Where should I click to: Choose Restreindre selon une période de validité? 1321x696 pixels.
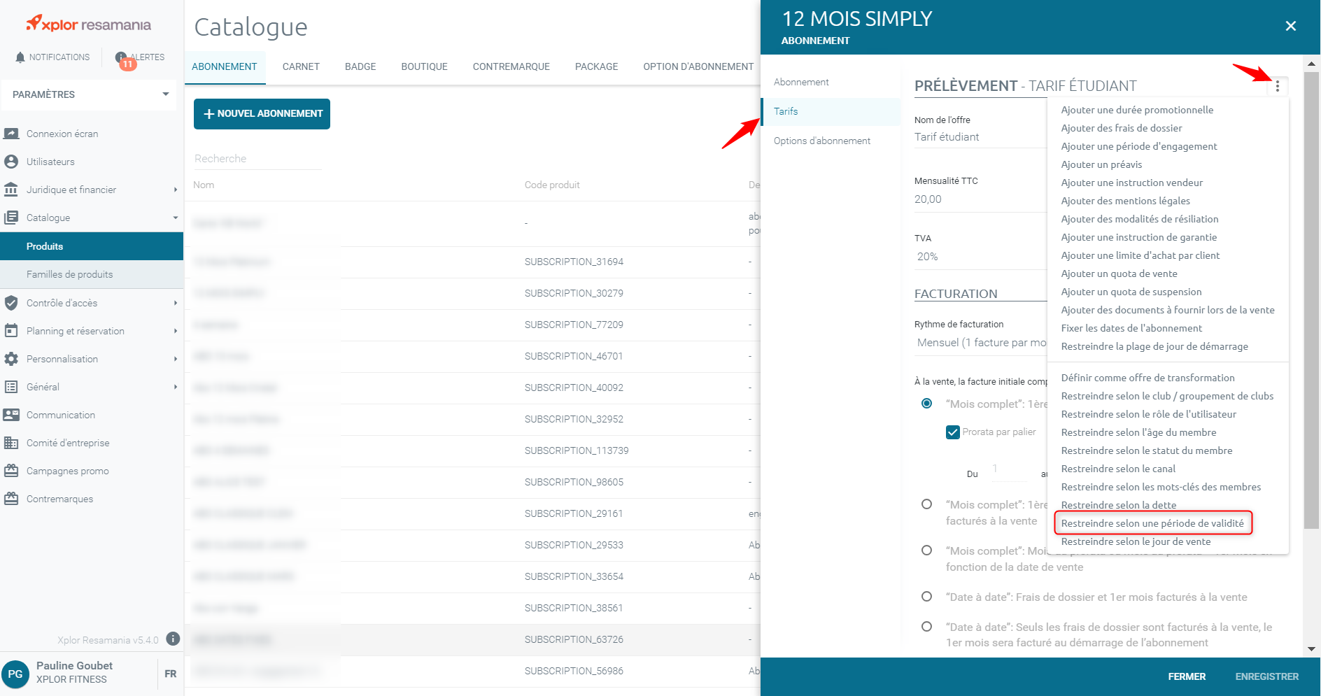[x=1152, y=523]
